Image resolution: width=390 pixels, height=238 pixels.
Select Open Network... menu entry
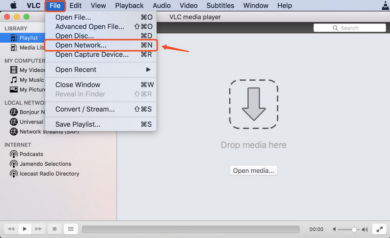101,45
